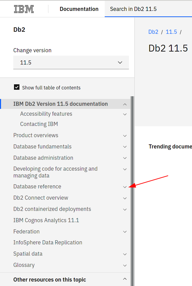Click the 11.5 breadcrumb link
Image resolution: width=192 pixels, height=286 pixels.
tap(171, 32)
